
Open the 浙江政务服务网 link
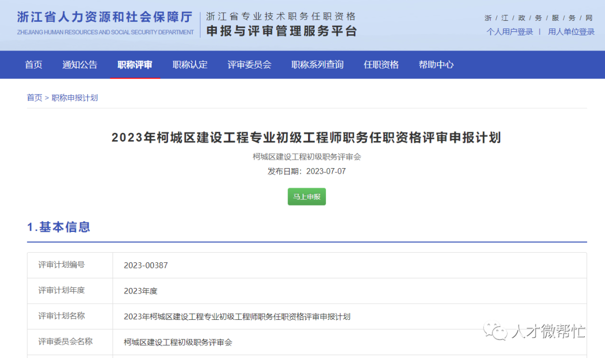(x=538, y=17)
